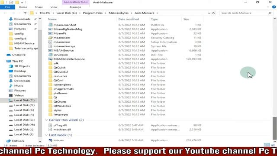The width and height of the screenshot is (277, 156).
Task: Select the srvversion DAT file icon
Action: [50, 55]
